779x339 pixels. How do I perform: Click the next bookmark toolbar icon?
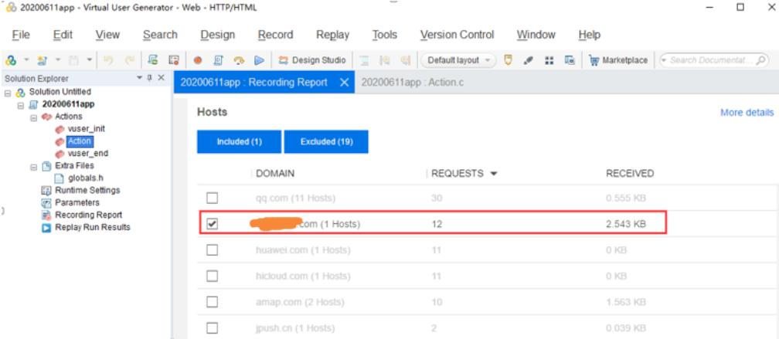(406, 60)
